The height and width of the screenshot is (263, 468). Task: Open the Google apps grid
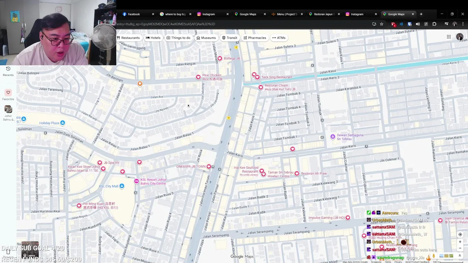coord(449,37)
